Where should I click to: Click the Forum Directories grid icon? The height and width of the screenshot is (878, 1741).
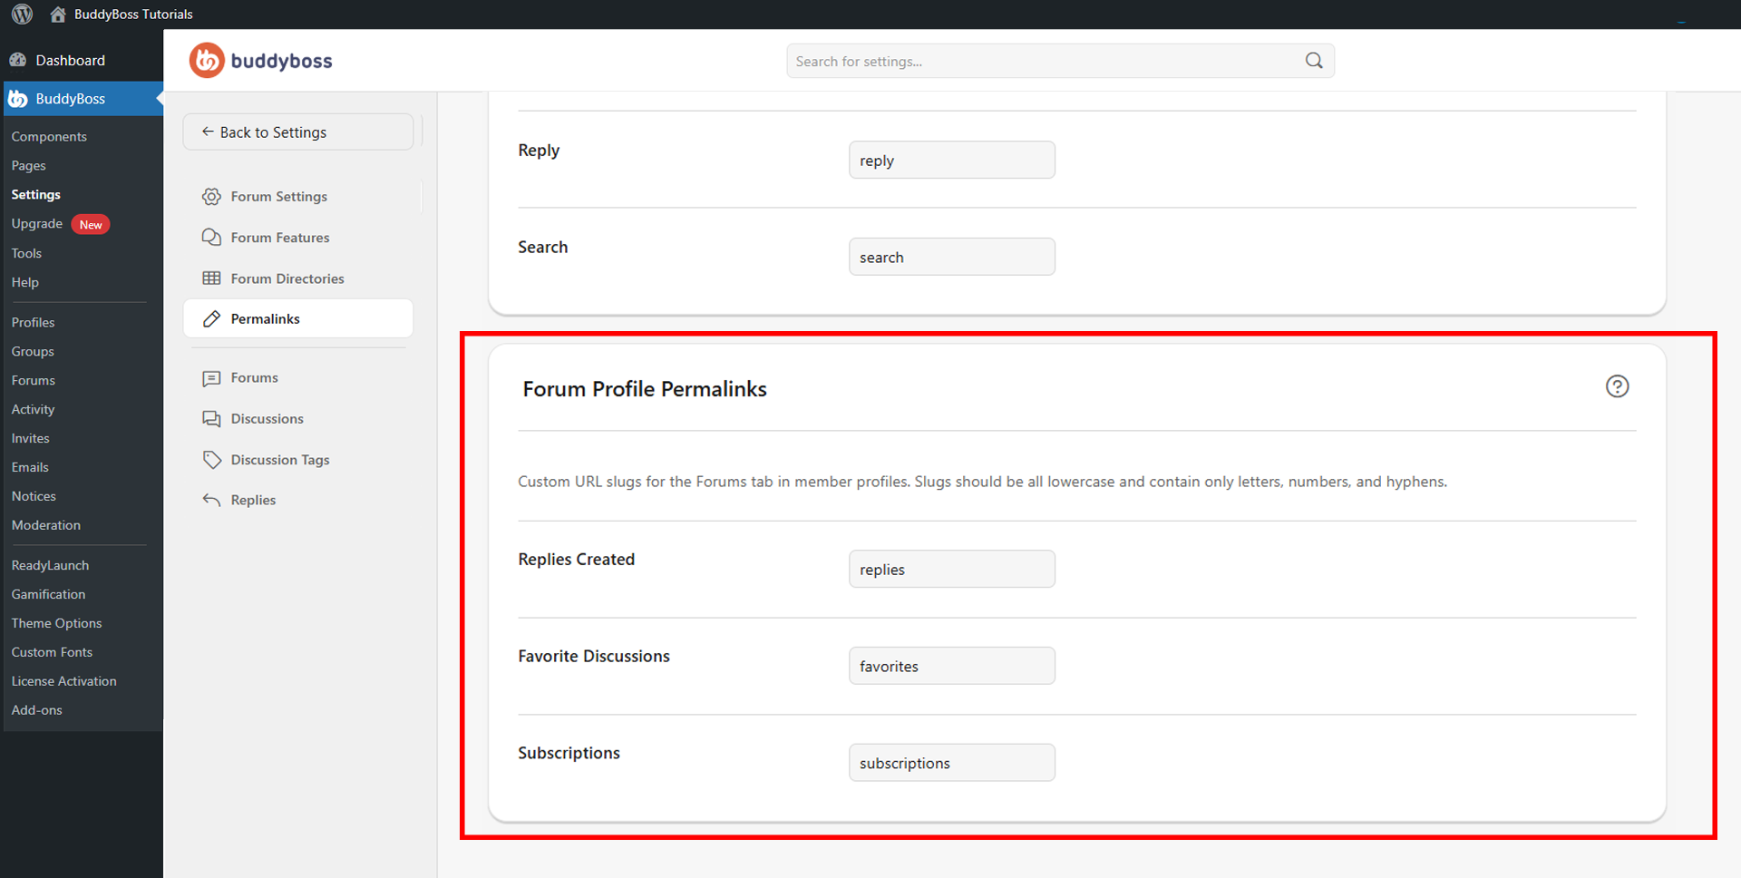[x=211, y=278]
